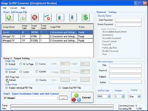Click the Subject meta information field
The width and height of the screenshot is (148, 111).
125,76
